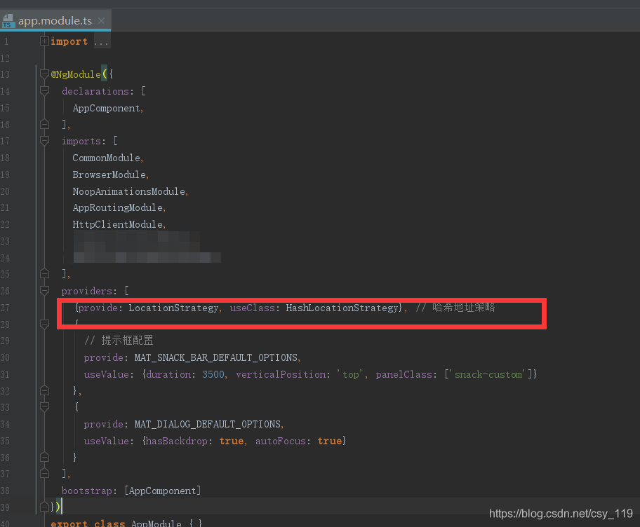
Task: Click 'autoFocus' on line 35
Action: pos(281,441)
